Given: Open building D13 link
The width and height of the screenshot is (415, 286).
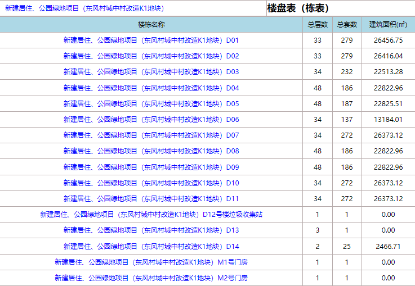Looking at the screenshot, I should 151,230.
